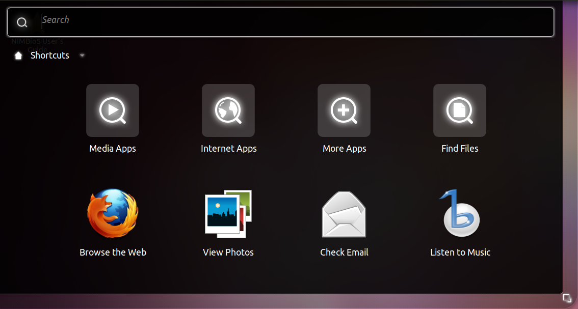Image resolution: width=578 pixels, height=309 pixels.
Task: Open the View Photos picture stack icon
Action: tap(228, 214)
